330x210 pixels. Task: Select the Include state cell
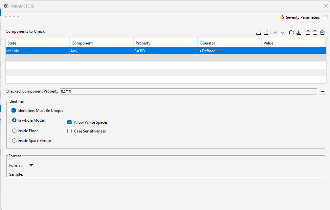(x=38, y=51)
